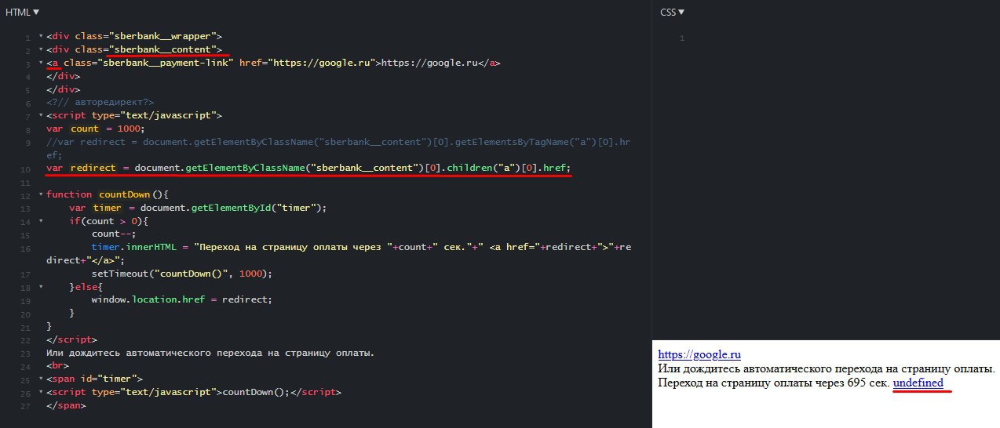Click the 'var redirect' line 10 in editor
Image resolution: width=1000 pixels, height=428 pixels.
[x=309, y=169]
